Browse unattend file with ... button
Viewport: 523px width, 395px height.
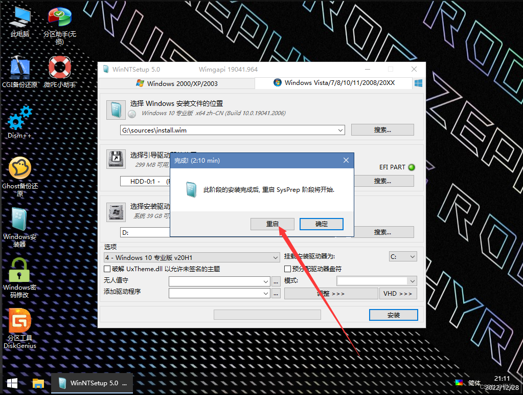276,282
